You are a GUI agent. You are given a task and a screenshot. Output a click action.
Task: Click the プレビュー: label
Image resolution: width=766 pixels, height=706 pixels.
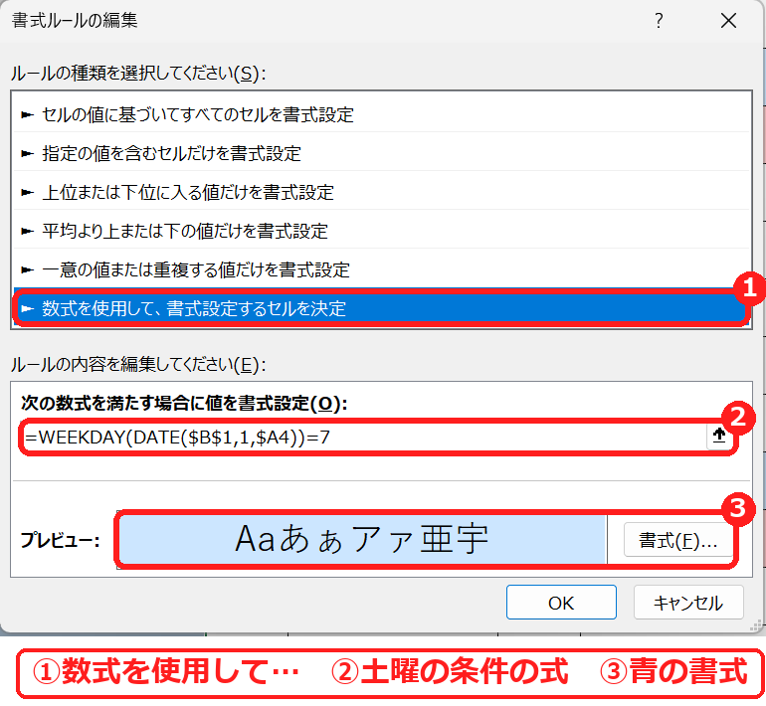click(x=60, y=540)
